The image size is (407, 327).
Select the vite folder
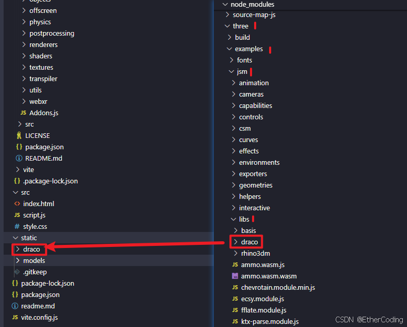pyautogui.click(x=28, y=170)
